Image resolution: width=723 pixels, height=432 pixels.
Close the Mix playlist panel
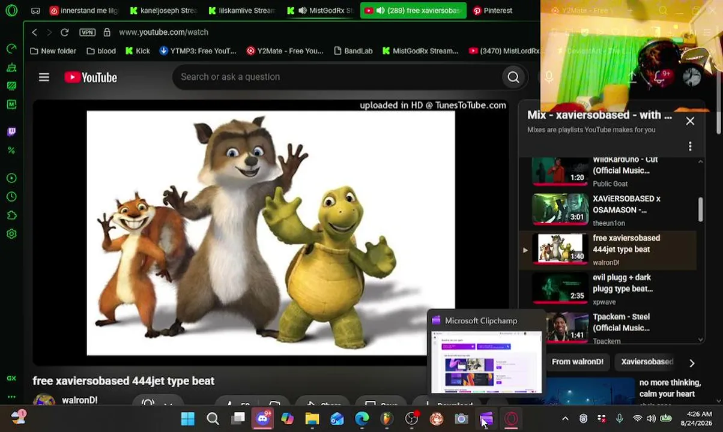pos(690,121)
